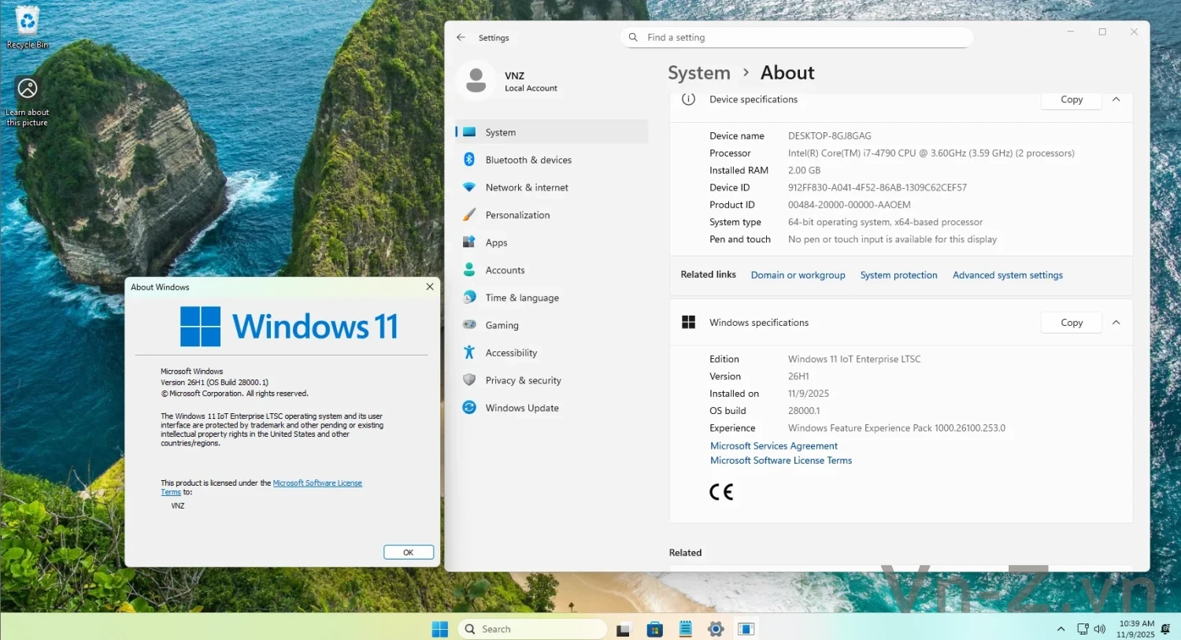
Task: Select Time & language menu item
Action: [521, 298]
